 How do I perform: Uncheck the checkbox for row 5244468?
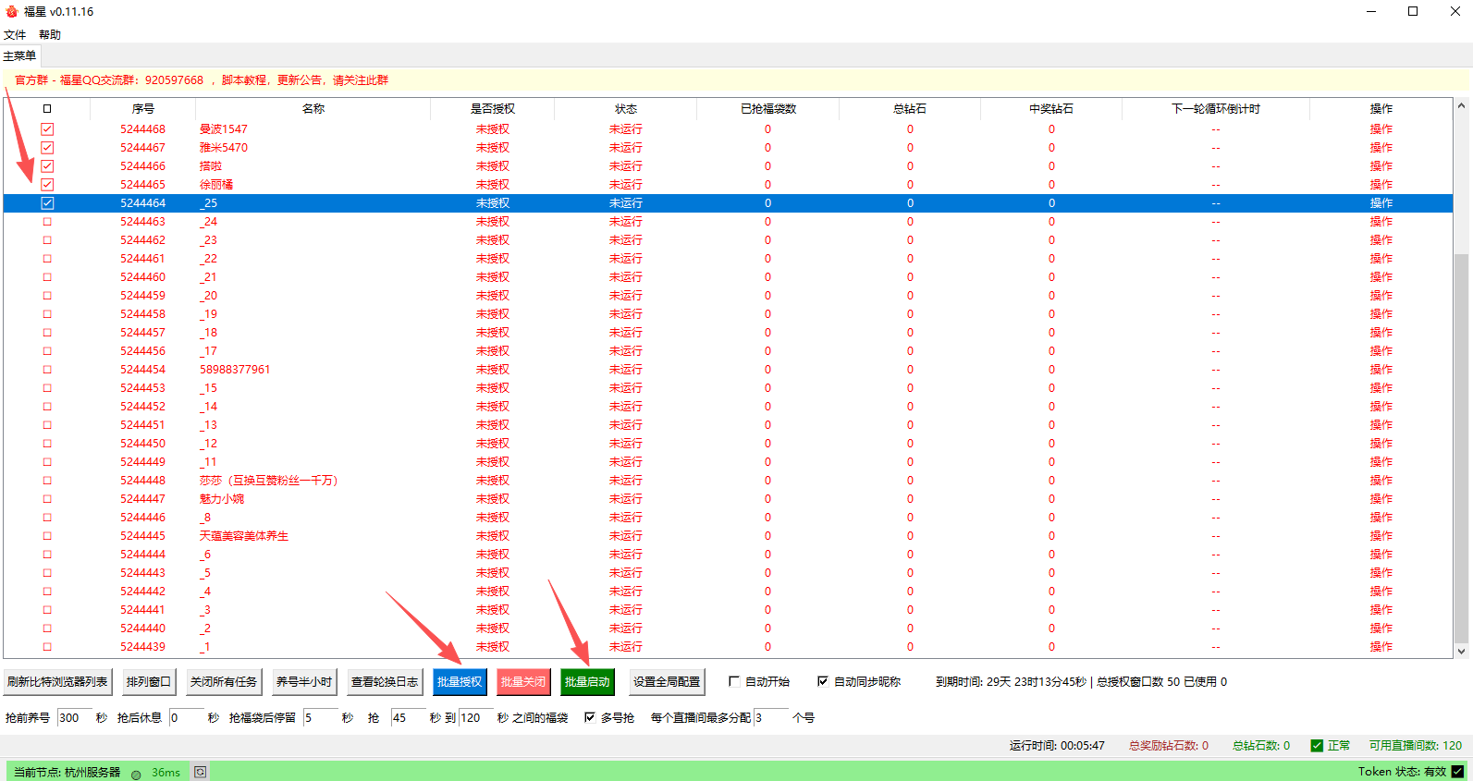pos(47,129)
